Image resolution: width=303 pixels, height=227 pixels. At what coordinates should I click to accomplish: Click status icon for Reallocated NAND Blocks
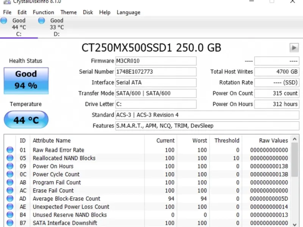10,158
